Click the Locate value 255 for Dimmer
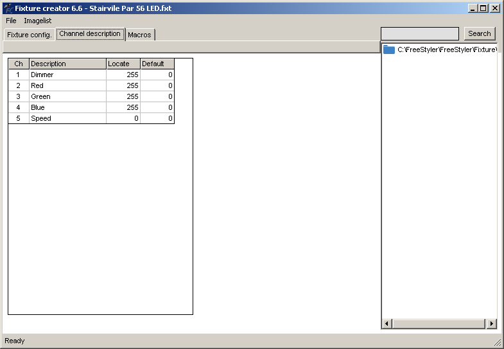 123,75
